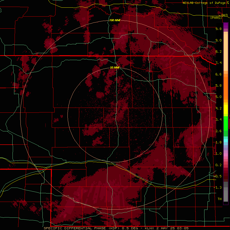Click the -1.3 scale value
Image resolution: width=230 pixels, height=230 pixels.
tap(217, 188)
